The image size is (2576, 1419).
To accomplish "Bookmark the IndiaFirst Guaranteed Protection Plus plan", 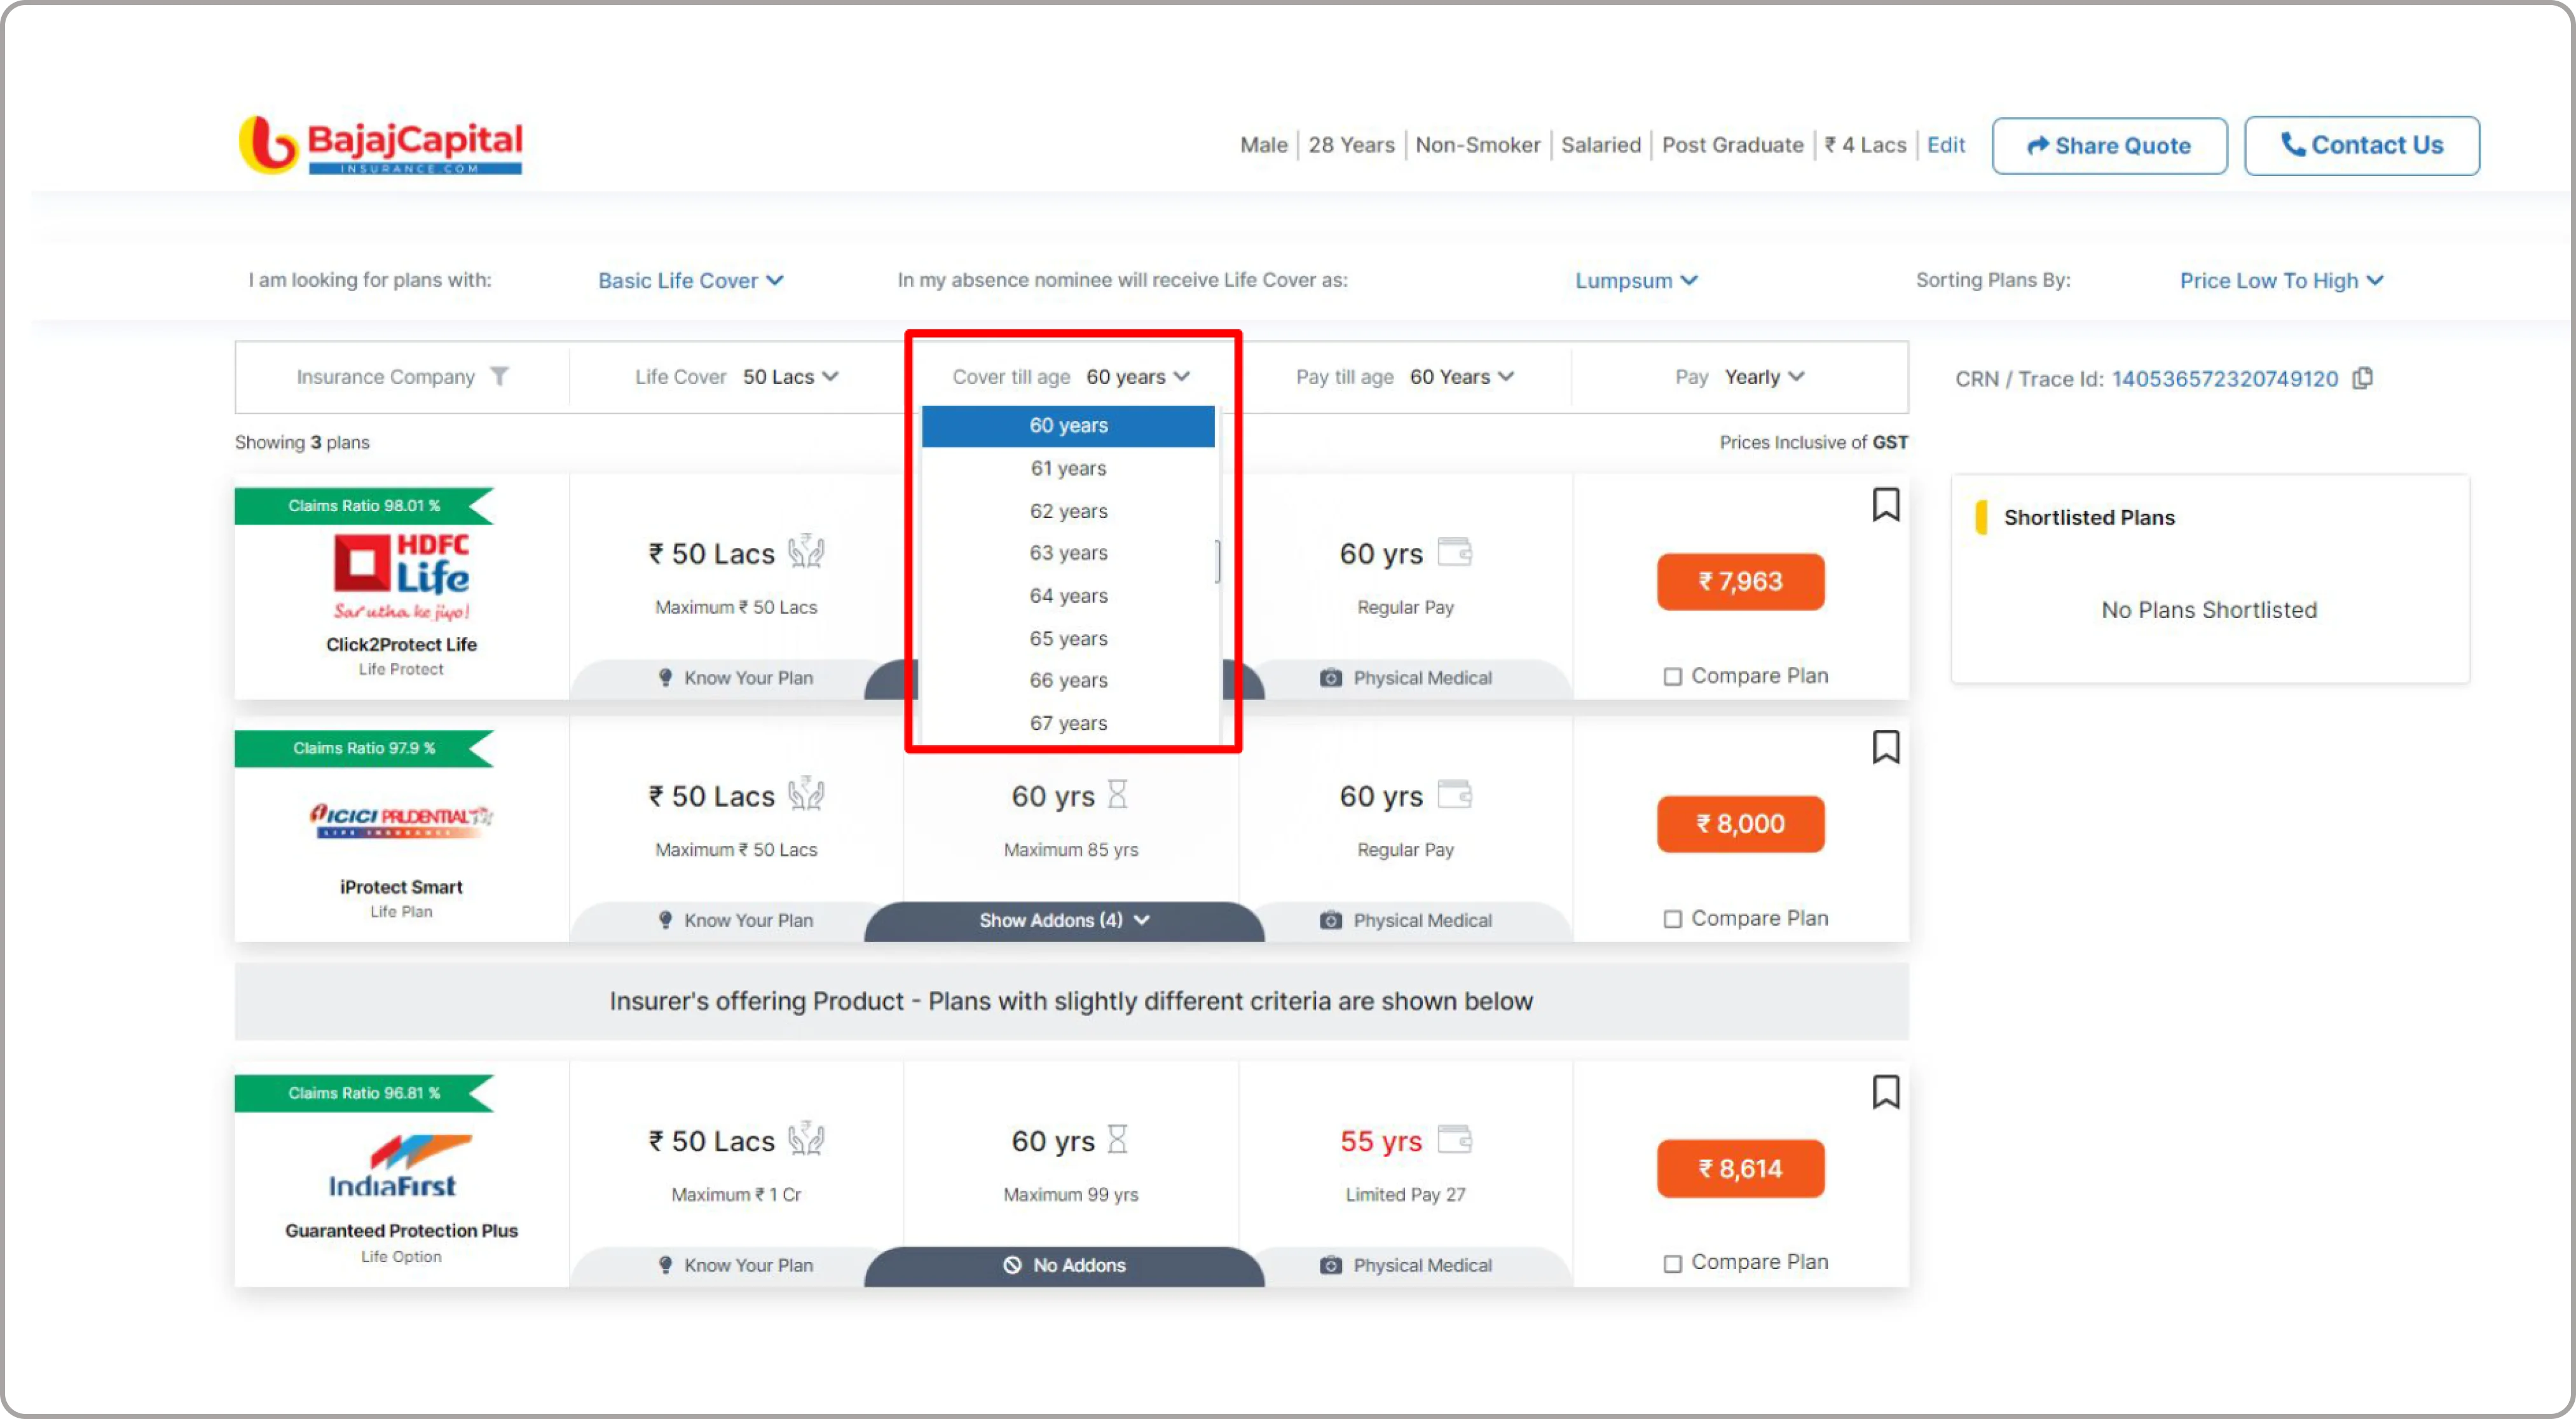I will 1885,1091.
